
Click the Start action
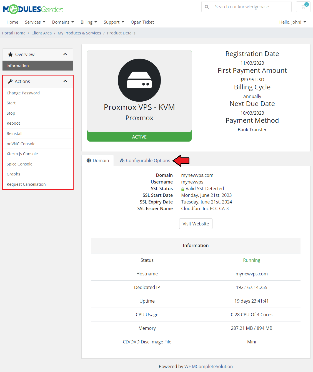(x=37, y=103)
